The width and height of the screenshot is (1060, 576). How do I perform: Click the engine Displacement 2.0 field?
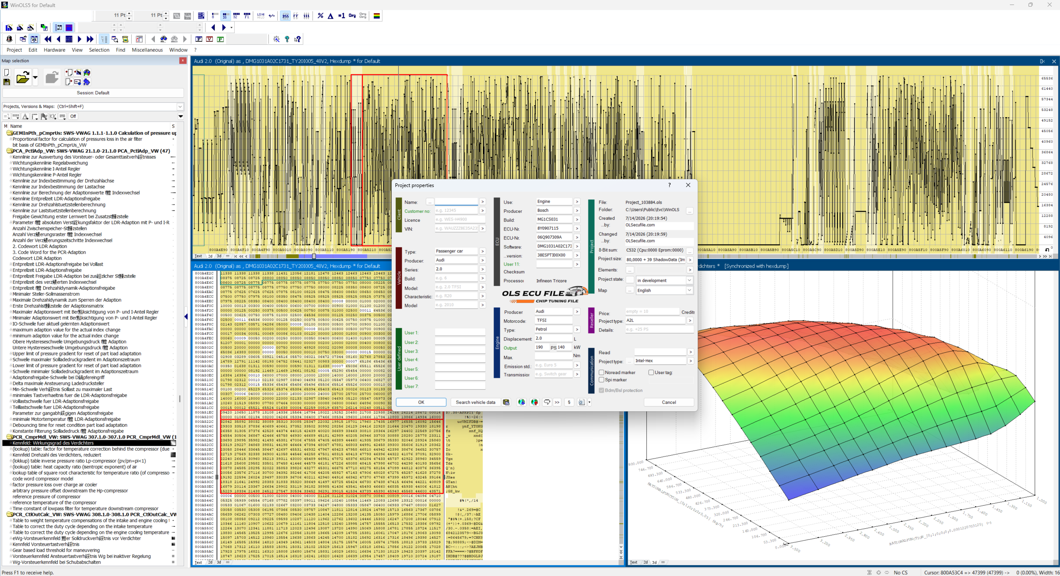pyautogui.click(x=554, y=338)
